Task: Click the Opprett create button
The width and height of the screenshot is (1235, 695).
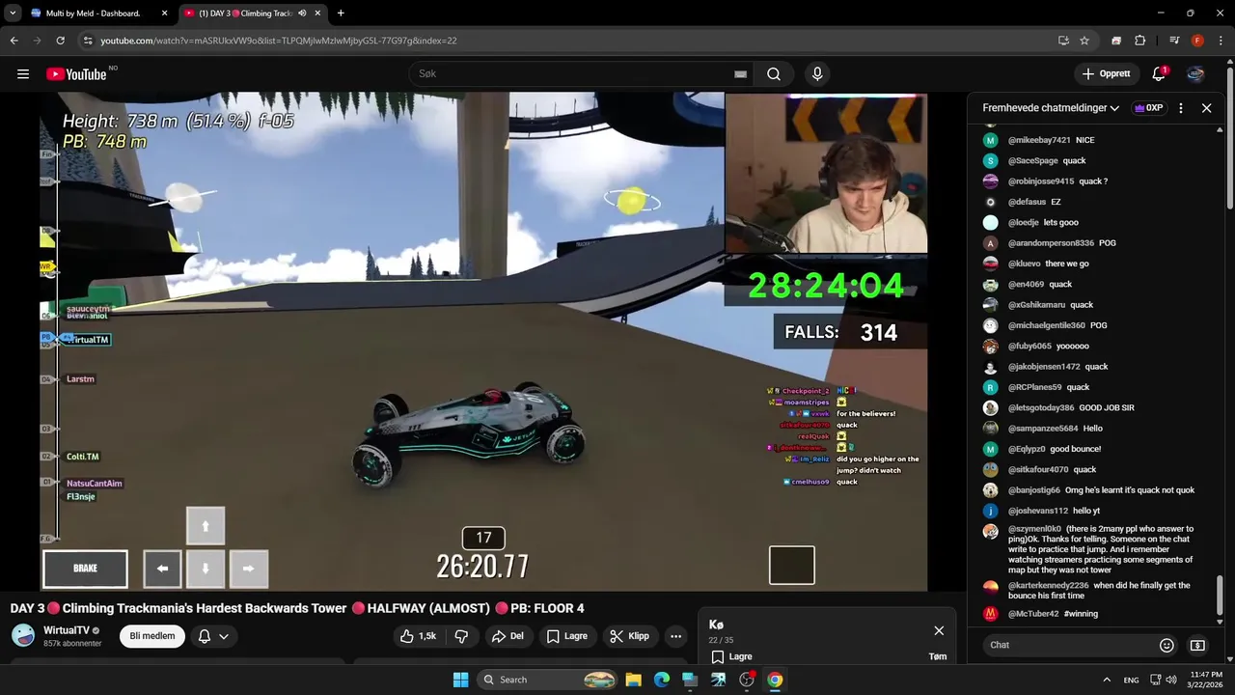Action: 1106,74
